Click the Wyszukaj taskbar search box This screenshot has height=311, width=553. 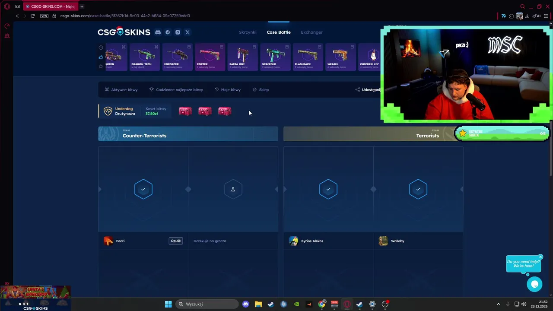point(207,304)
